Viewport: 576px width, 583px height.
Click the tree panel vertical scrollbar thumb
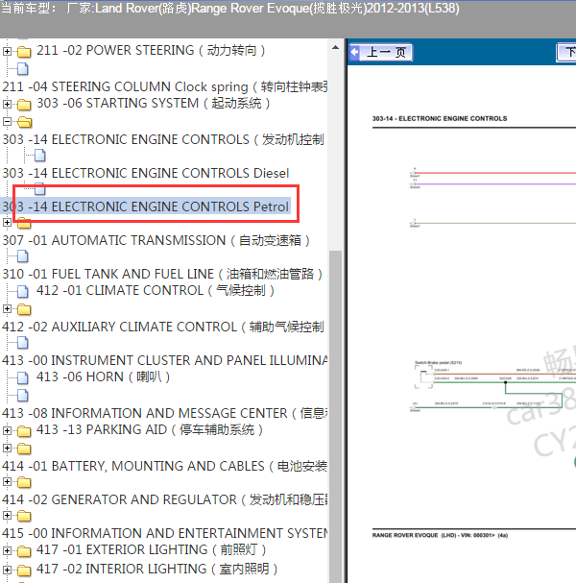pyautogui.click(x=335, y=417)
